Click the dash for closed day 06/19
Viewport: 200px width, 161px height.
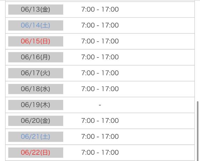tap(100, 105)
